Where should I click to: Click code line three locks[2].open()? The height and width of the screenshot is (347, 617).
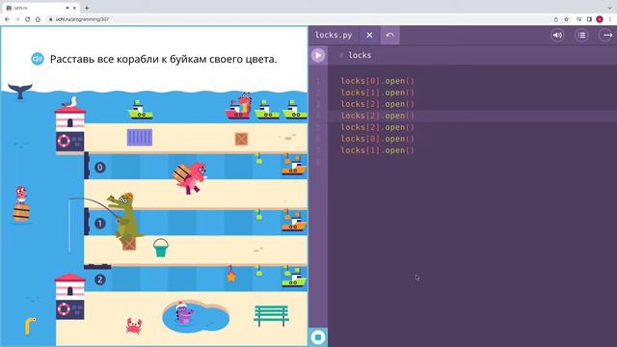pyautogui.click(x=377, y=104)
